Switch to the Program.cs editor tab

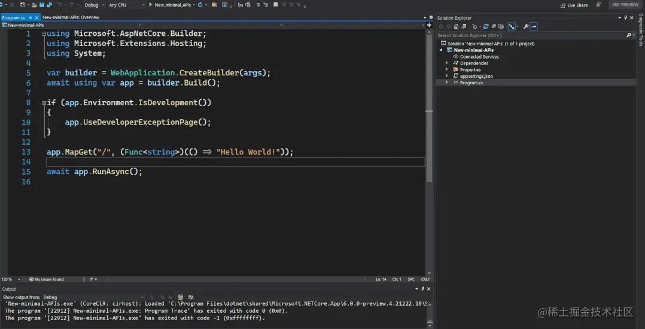pyautogui.click(x=14, y=18)
